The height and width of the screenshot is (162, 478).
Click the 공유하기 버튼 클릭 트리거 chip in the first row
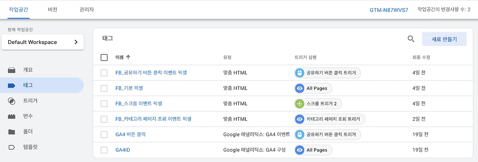328,73
